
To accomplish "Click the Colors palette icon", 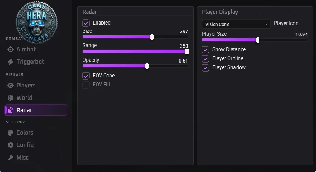I will point(11,132).
